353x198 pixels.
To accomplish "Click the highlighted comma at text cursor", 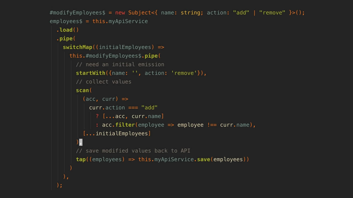I will [x=81, y=142].
